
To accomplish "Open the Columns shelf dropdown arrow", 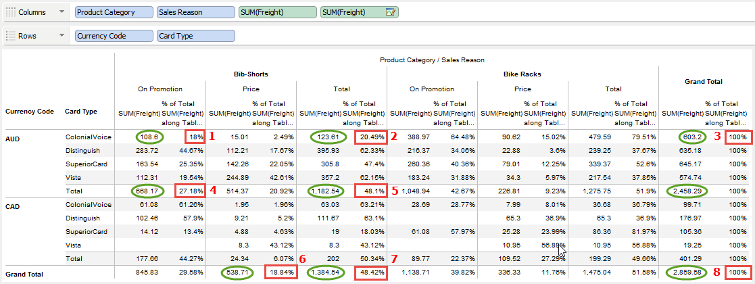I will (x=63, y=12).
